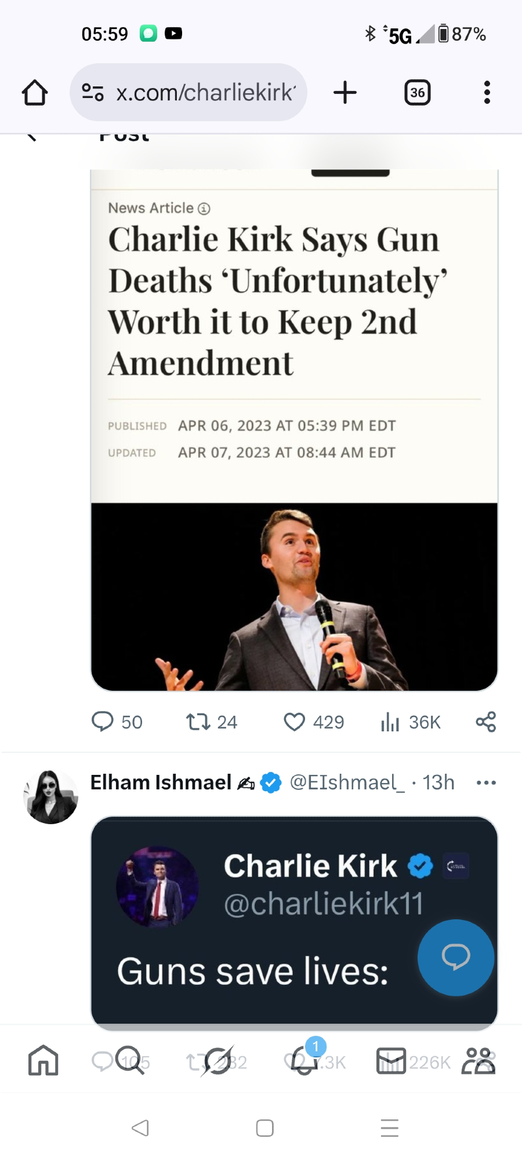522x1160 pixels.
Task: Repost the post with 24 reposts
Action: 198,722
